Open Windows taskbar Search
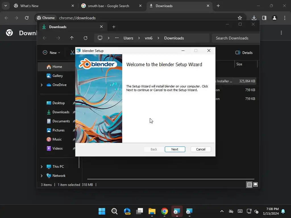 coord(114,211)
